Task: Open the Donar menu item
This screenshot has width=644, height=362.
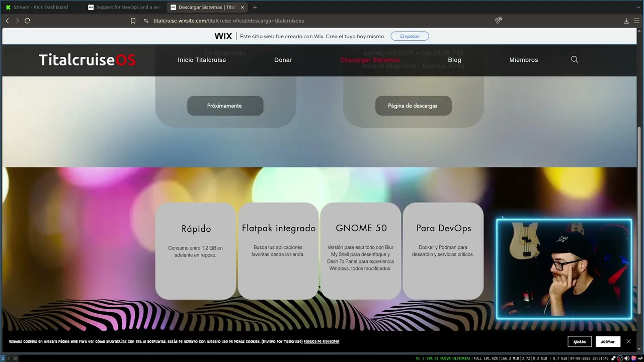Action: (283, 60)
